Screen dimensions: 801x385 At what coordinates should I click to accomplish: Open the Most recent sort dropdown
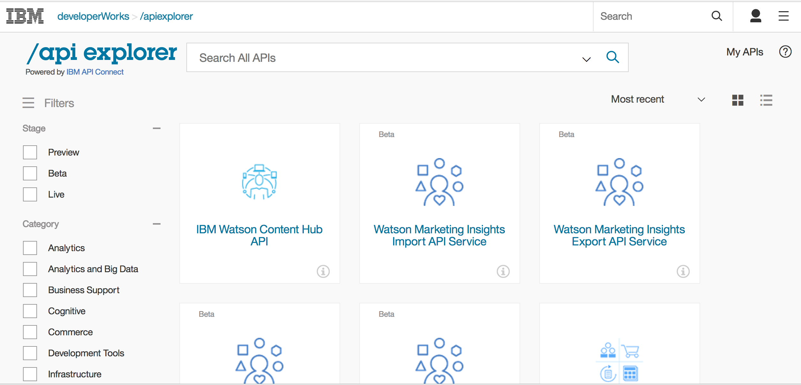[x=658, y=99]
